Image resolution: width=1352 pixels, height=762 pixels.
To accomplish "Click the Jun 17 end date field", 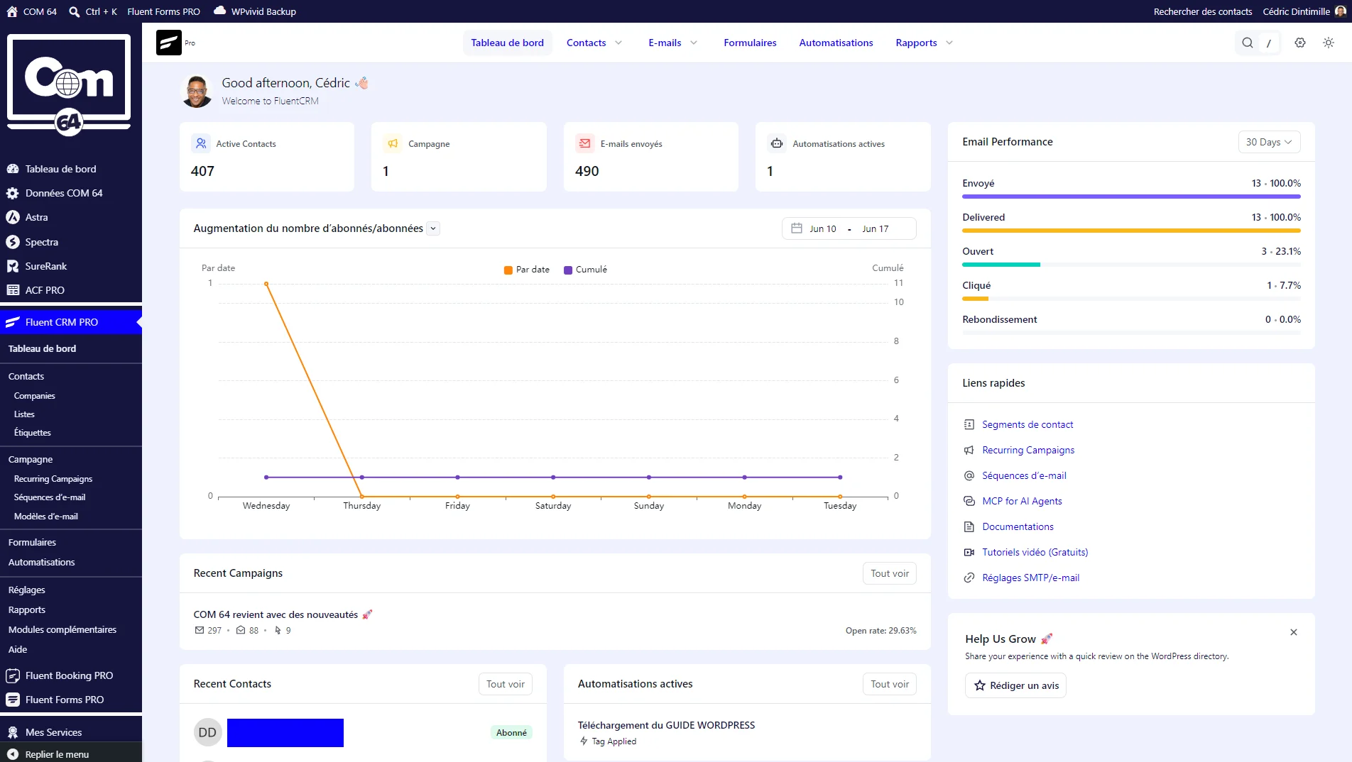I will (876, 228).
